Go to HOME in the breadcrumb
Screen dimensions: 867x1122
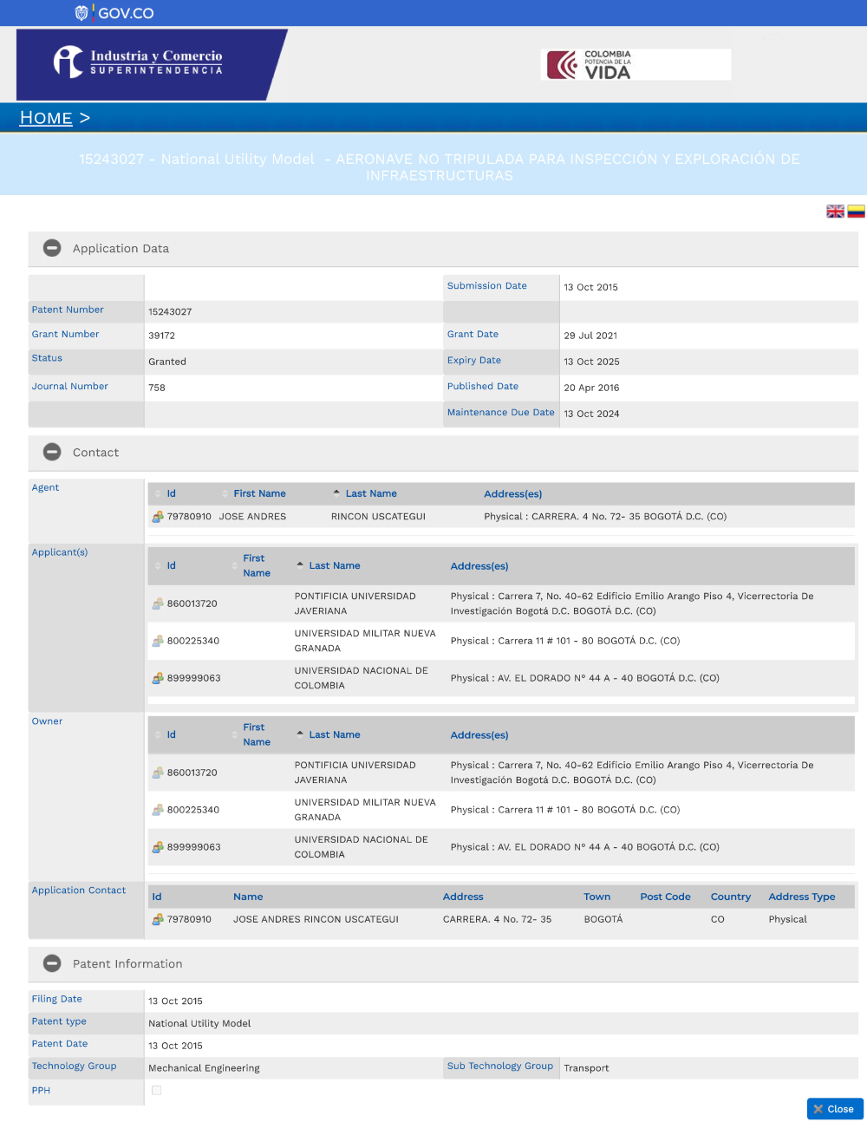(x=46, y=118)
